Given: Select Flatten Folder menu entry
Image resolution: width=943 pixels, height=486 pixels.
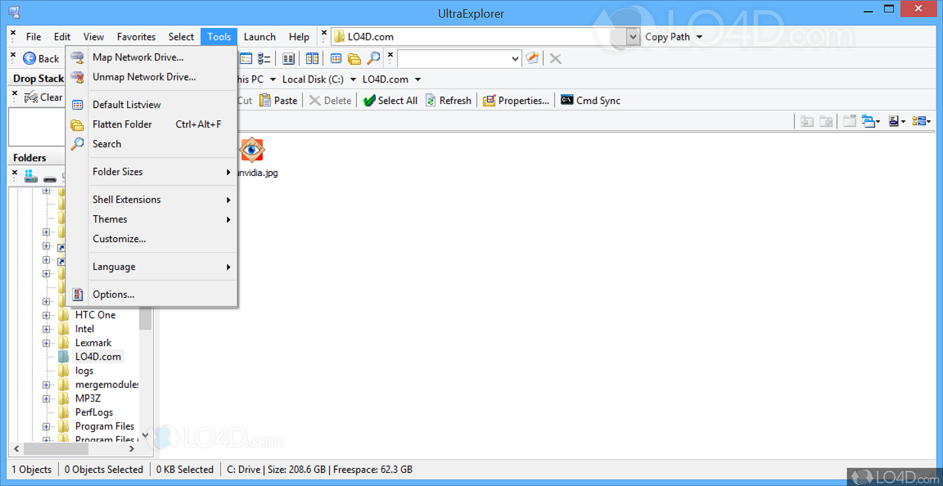Looking at the screenshot, I should point(122,124).
